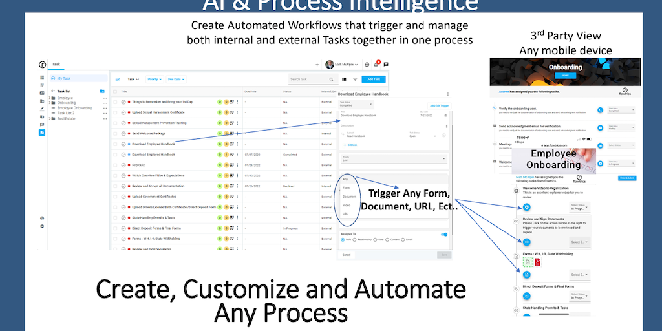Expand the Onboarding folder in Task list

(x=49, y=103)
